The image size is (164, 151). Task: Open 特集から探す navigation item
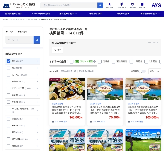[123, 14]
